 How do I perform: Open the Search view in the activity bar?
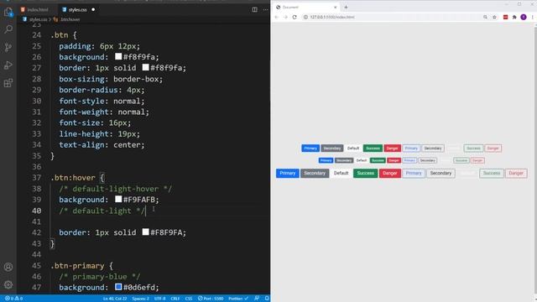8,29
